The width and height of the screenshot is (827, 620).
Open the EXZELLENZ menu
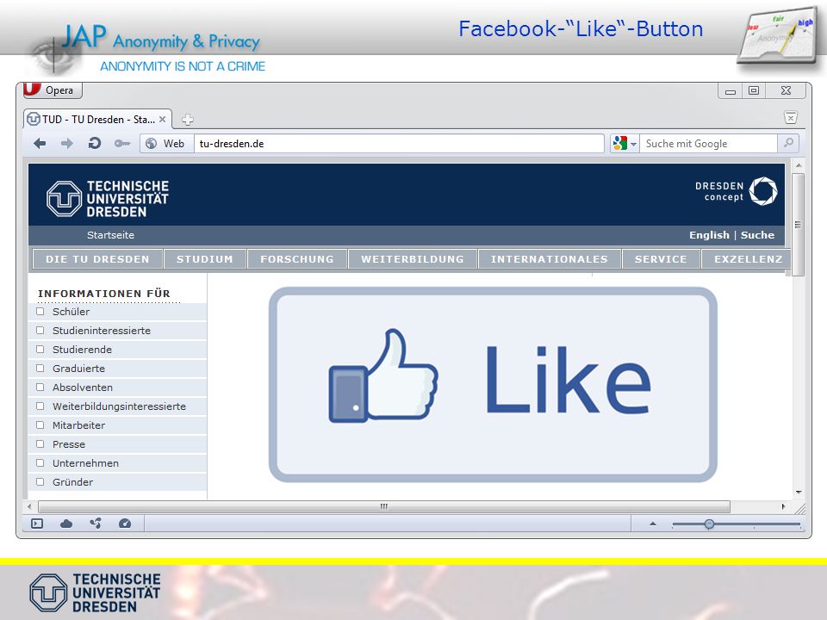(746, 259)
